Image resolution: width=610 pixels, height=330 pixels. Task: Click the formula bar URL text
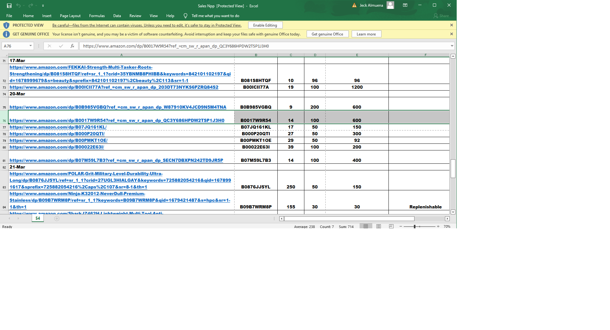click(176, 46)
